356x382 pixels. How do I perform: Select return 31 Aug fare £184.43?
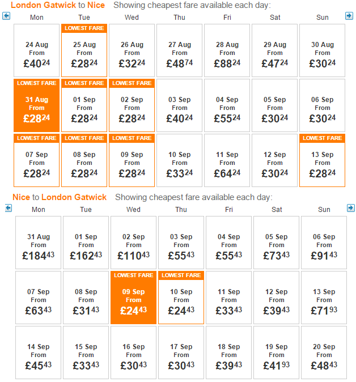point(38,243)
